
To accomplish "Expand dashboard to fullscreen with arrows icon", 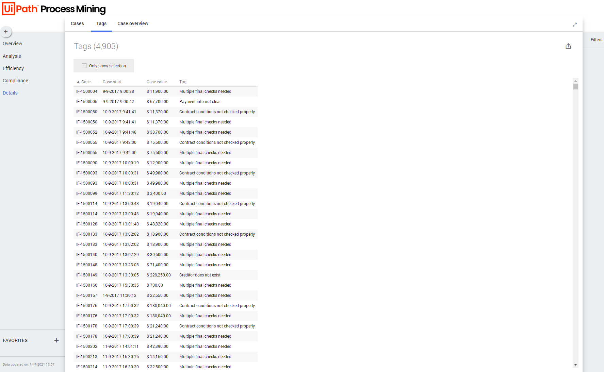I will [x=574, y=24].
